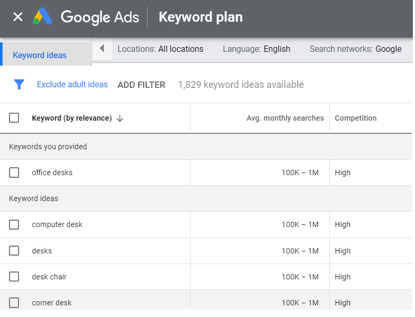415x317 pixels.
Task: Tick the checkbox next to desks
Action: [14, 251]
